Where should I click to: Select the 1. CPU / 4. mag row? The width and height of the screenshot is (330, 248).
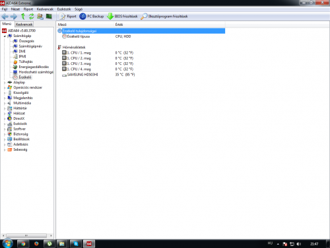pyautogui.click(x=141, y=69)
